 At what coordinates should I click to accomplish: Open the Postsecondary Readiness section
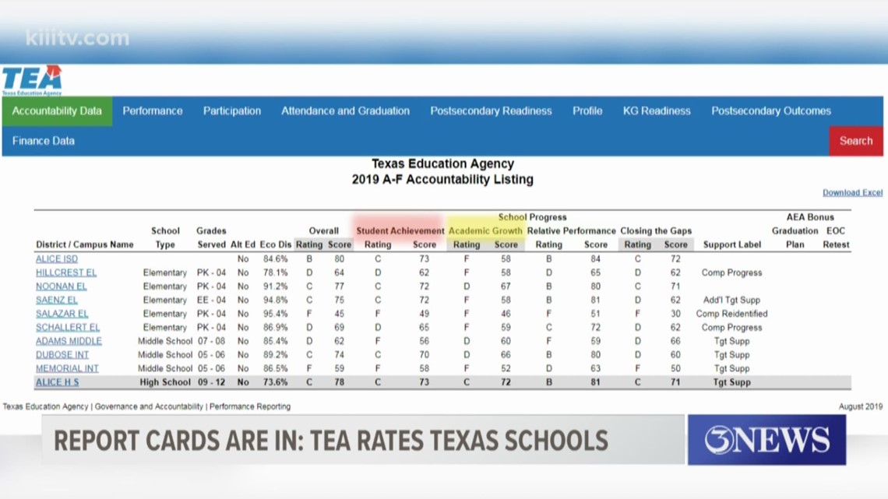(x=491, y=111)
